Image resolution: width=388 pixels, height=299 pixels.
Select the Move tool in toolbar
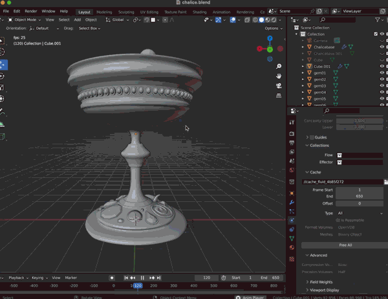coord(3,65)
